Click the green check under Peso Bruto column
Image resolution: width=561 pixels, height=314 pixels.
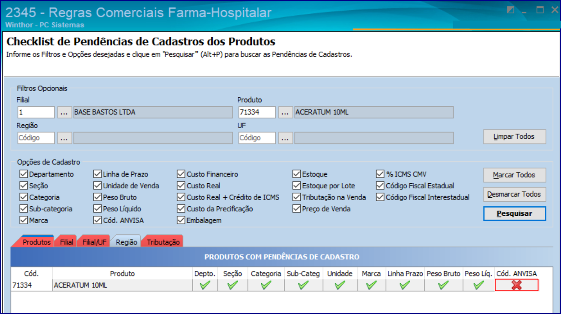[x=443, y=285]
